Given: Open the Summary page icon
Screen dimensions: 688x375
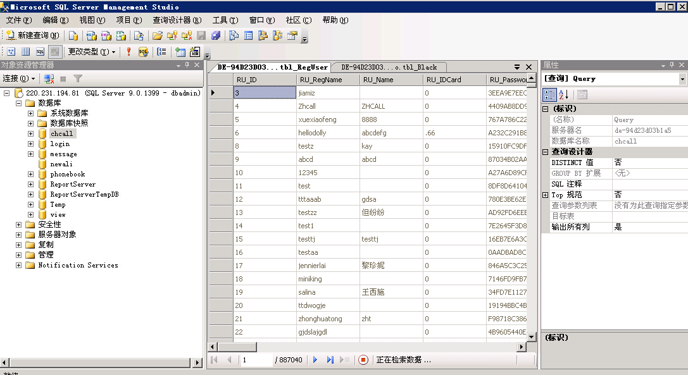Looking at the screenshot, I should coord(248,35).
